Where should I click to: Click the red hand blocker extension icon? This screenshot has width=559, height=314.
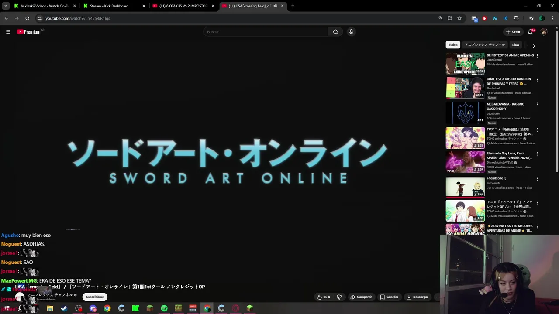[x=484, y=18]
